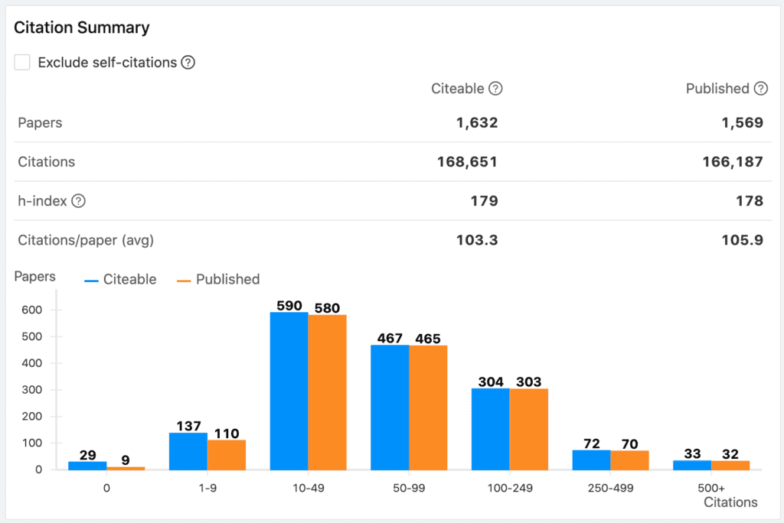The height and width of the screenshot is (523, 784).
Task: Click blue Citeable bar labeled 137
Action: coord(188,452)
